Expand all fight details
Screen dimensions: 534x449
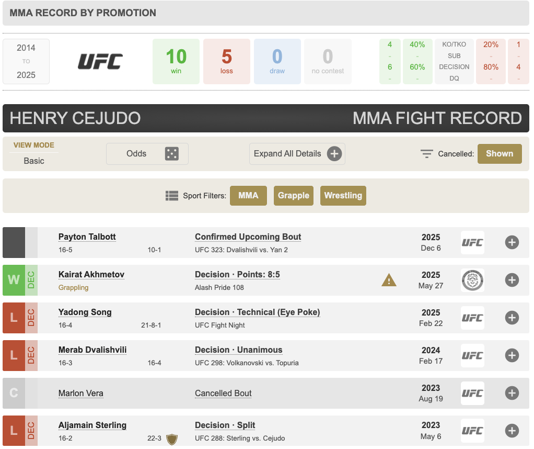(x=297, y=154)
